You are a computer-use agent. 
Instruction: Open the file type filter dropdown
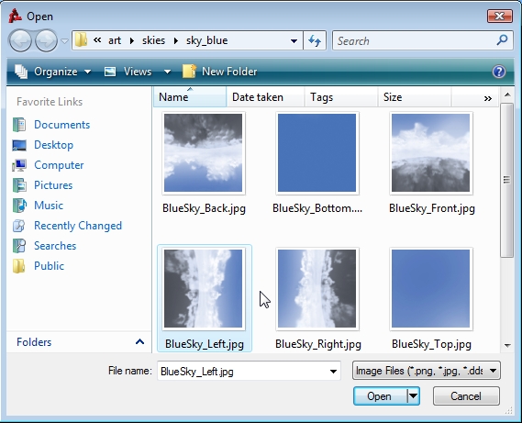click(x=426, y=371)
